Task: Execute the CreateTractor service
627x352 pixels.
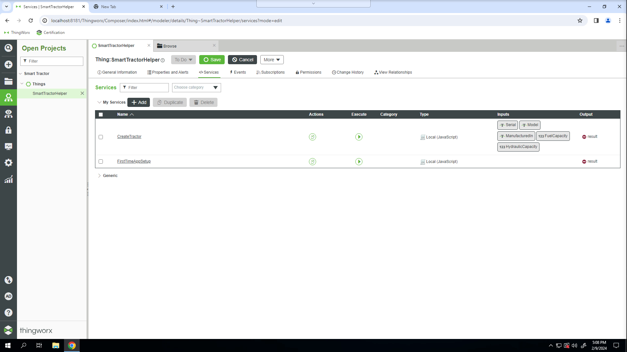Action: [x=359, y=137]
